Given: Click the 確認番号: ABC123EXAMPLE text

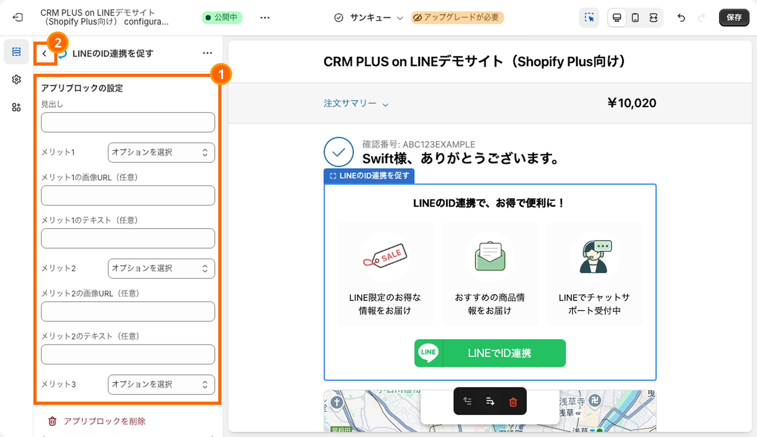Looking at the screenshot, I should tap(419, 144).
